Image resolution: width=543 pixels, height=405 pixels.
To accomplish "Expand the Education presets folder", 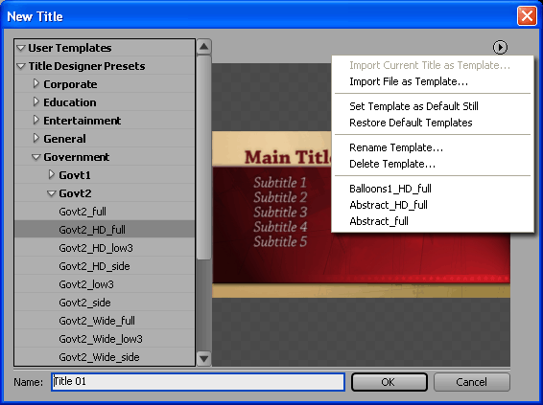I will [x=36, y=101].
